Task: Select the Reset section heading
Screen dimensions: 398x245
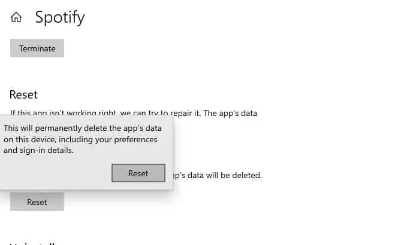Action: [x=23, y=94]
